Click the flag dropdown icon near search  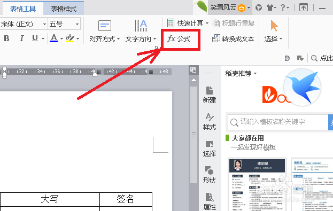point(300,58)
